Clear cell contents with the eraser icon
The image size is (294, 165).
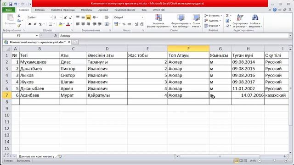227,26
